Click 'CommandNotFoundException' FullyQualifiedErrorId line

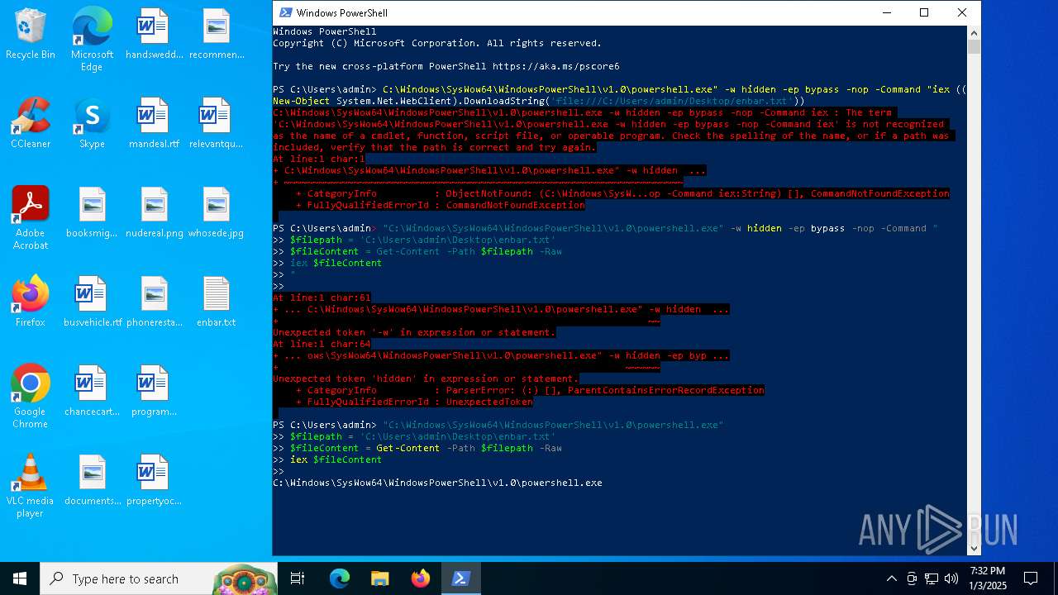440,205
